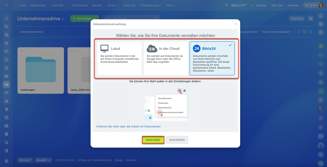Select the Bitrix24 document editing option
The image size is (327, 167).
point(212,59)
